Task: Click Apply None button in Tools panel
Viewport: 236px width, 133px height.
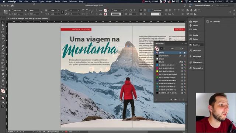Action: (x=3, y=98)
